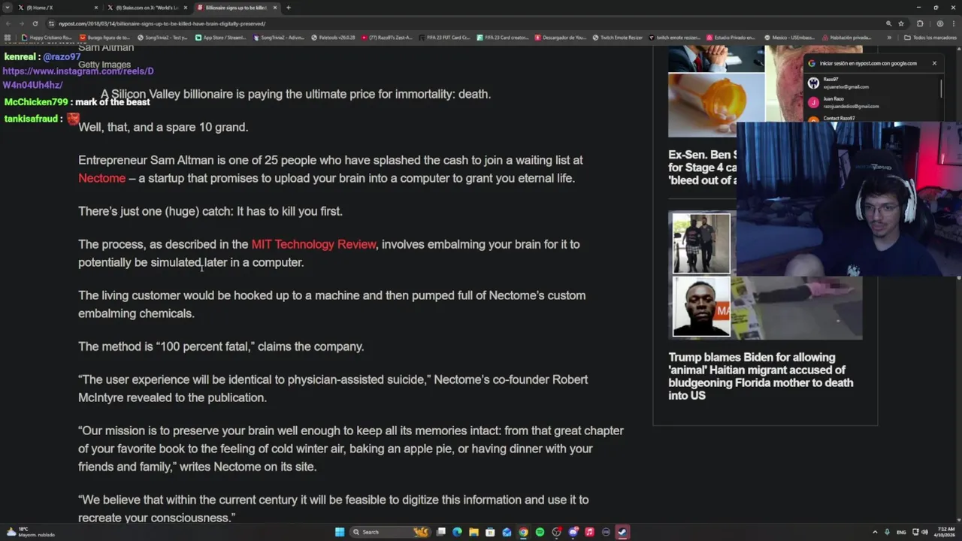
Task: Close the Home / X tab
Action: [x=96, y=8]
